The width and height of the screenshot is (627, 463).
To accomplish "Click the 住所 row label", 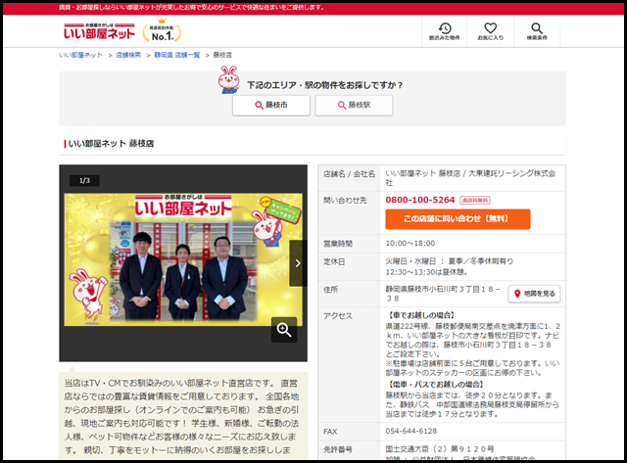I will (331, 290).
